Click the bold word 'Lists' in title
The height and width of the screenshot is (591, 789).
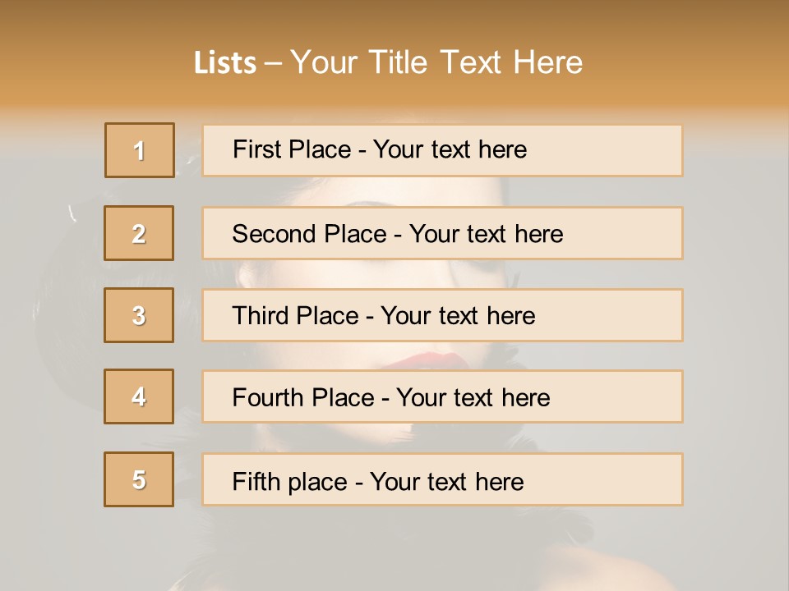[225, 63]
